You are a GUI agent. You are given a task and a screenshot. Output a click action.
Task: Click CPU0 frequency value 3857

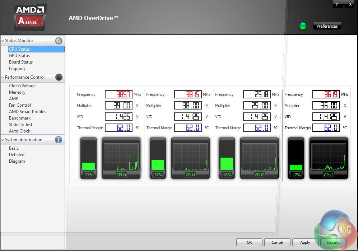[x=118, y=94]
